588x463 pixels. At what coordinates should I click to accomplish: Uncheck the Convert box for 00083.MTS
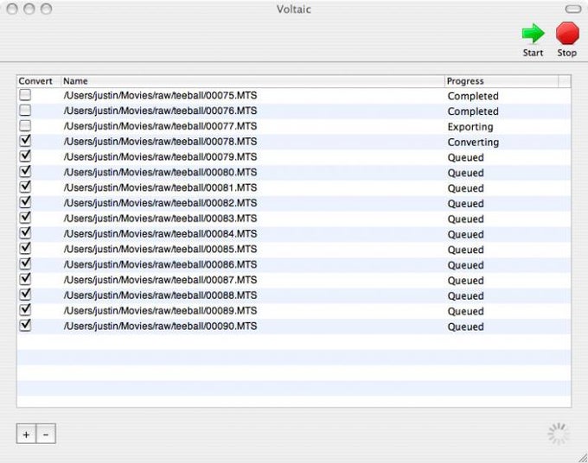point(25,218)
